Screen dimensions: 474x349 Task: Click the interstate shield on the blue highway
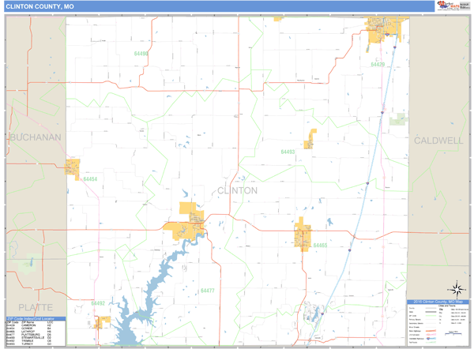pyautogui.click(x=381, y=113)
